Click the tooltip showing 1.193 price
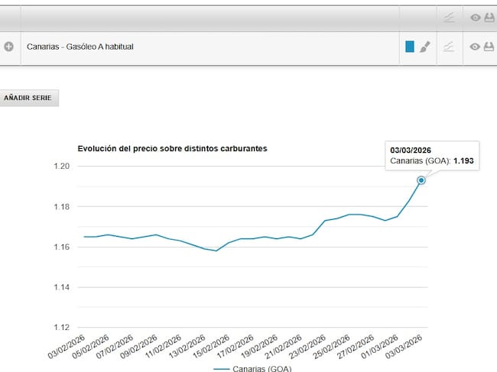497x372 pixels. [432, 156]
